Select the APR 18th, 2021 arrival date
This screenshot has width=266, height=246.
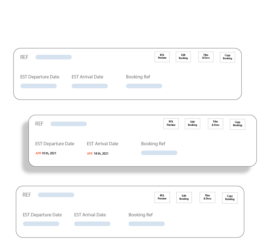coord(98,153)
